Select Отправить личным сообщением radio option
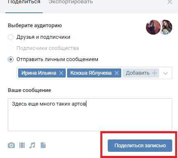 tap(11, 59)
